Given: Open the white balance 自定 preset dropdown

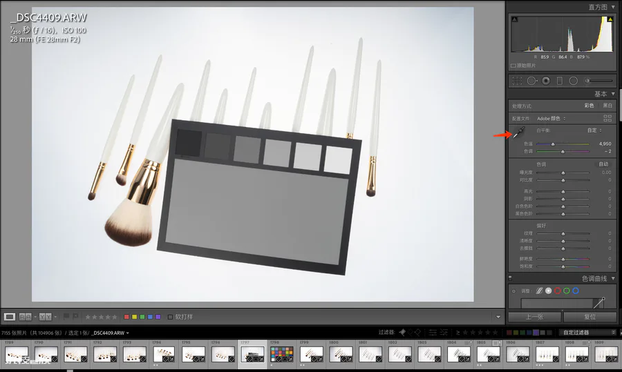Looking at the screenshot, I should [x=594, y=130].
